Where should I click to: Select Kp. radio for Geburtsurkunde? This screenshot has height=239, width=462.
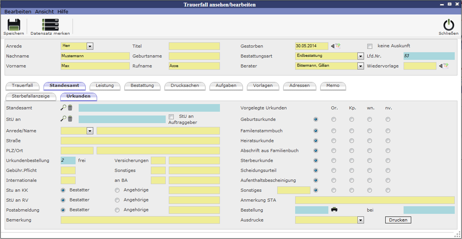coord(352,119)
